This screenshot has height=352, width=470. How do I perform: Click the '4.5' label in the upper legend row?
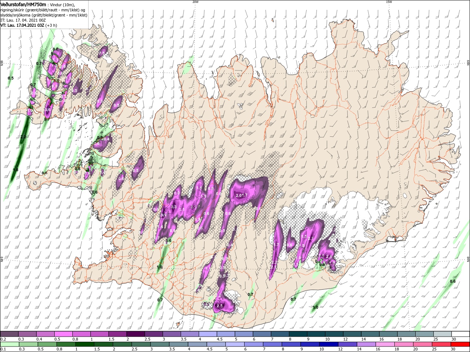pos(220,339)
